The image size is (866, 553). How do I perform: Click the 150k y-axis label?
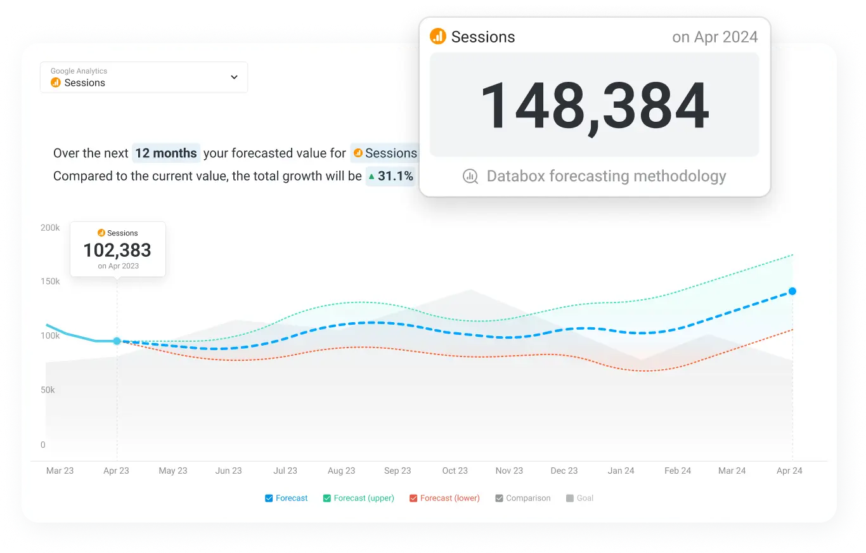click(x=50, y=282)
